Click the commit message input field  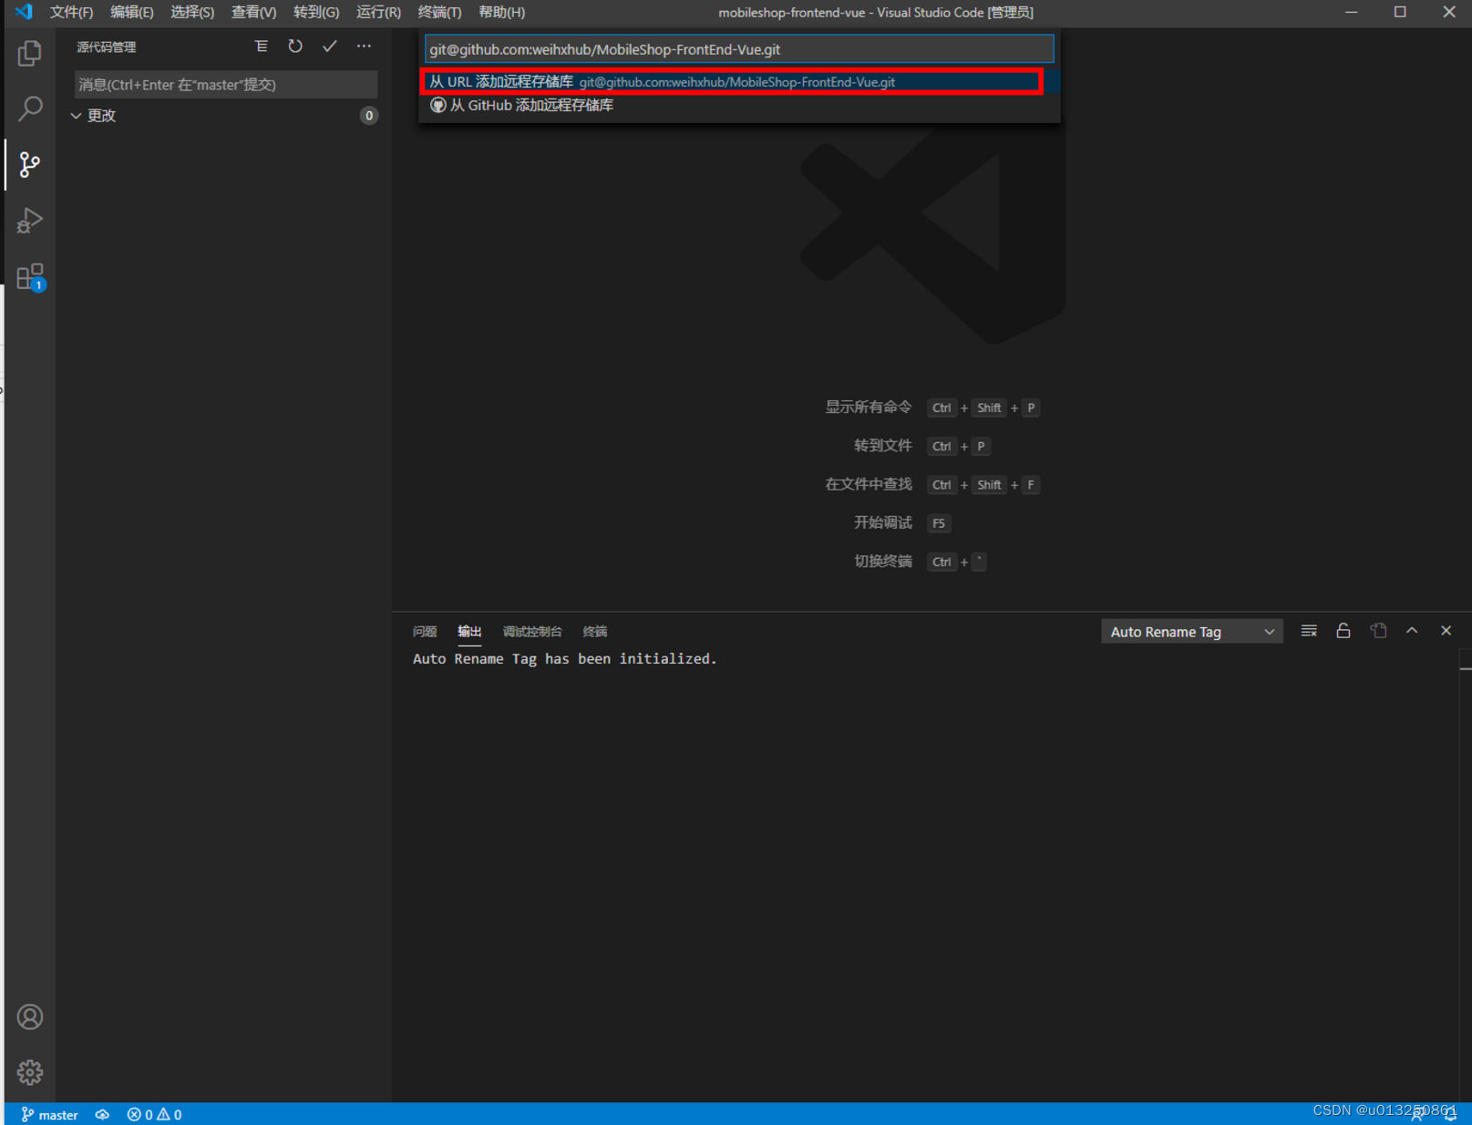tap(226, 85)
